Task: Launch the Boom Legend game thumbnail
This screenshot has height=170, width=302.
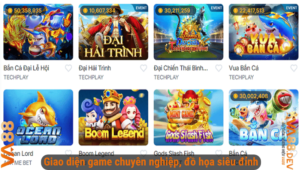Action: click(113, 117)
